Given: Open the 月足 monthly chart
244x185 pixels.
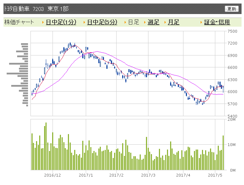Looking at the screenshot, I should pyautogui.click(x=174, y=22).
